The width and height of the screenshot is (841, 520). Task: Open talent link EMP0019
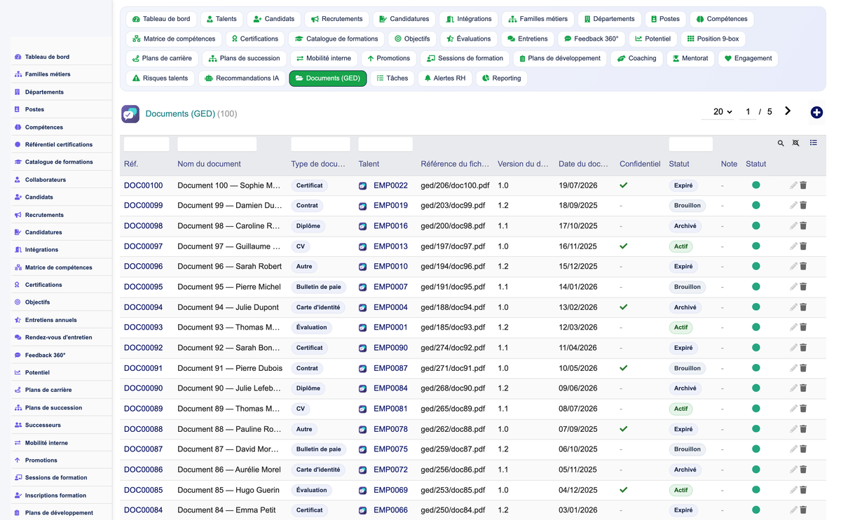click(390, 206)
